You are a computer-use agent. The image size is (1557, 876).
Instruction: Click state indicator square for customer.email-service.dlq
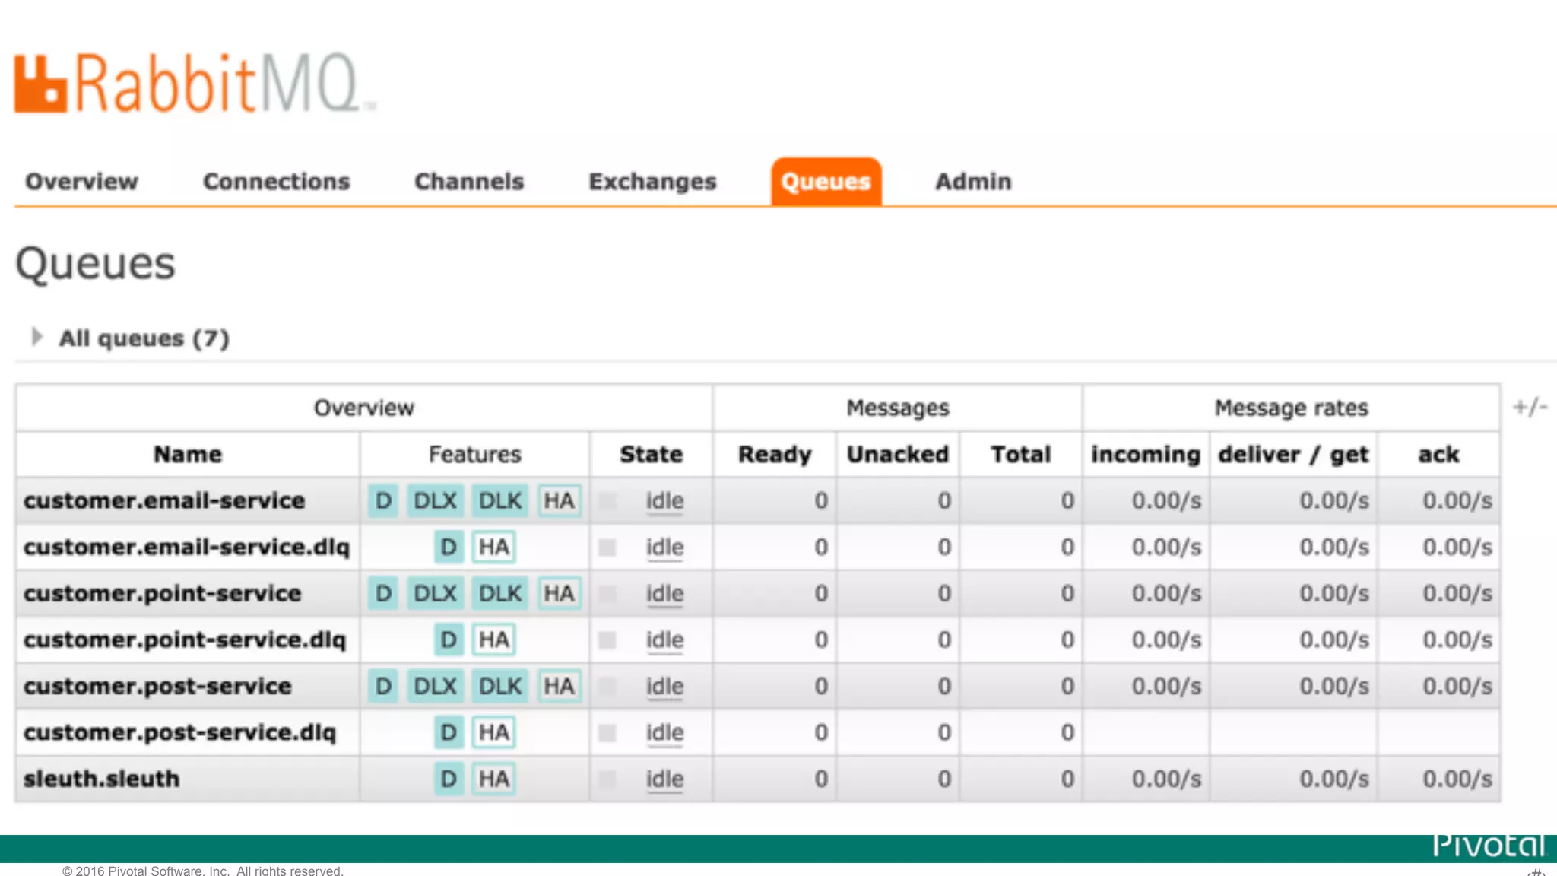(607, 547)
